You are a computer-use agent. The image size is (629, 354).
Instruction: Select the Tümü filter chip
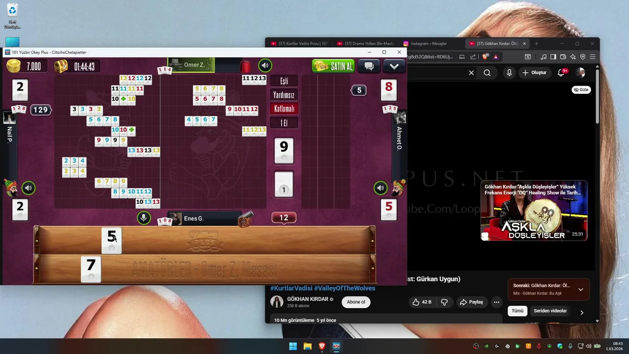pos(517,311)
